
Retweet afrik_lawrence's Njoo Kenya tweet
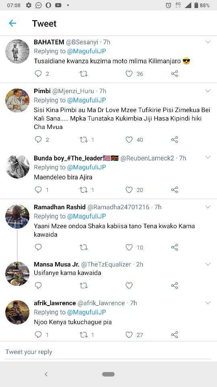pyautogui.click(x=84, y=335)
